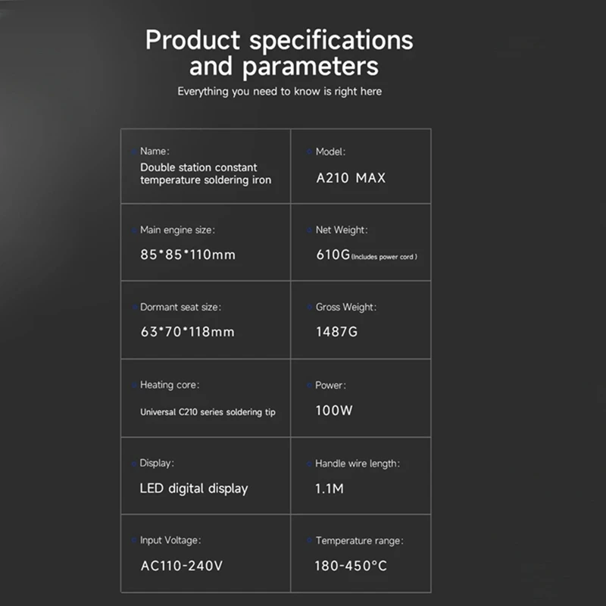Click the bullet dot beside Temperature range

[309, 541]
